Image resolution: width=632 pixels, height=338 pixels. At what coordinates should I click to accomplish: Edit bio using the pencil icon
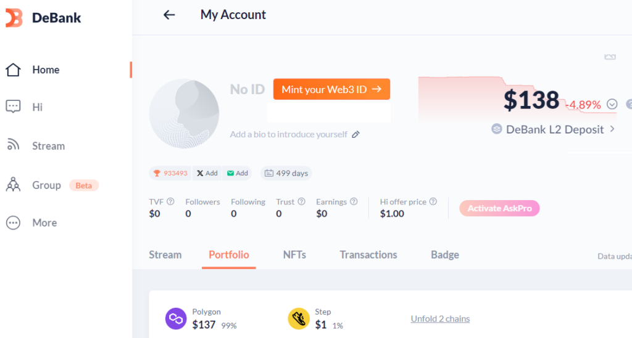(x=355, y=134)
